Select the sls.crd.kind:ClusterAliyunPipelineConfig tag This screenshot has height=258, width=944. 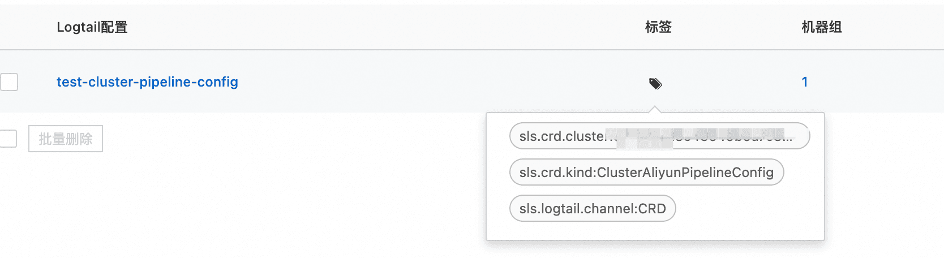pos(646,173)
